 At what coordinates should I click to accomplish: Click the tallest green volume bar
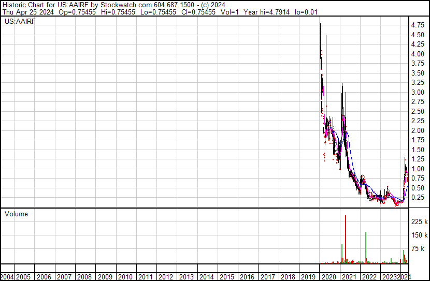point(366,247)
